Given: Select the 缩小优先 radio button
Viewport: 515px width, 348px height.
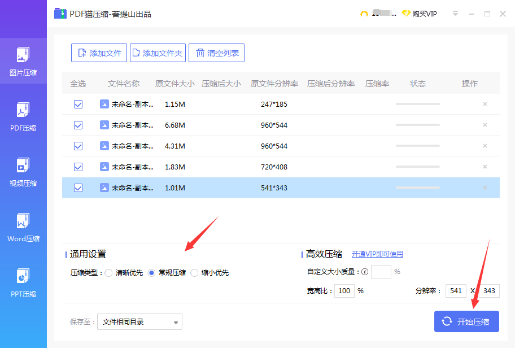Looking at the screenshot, I should [194, 273].
